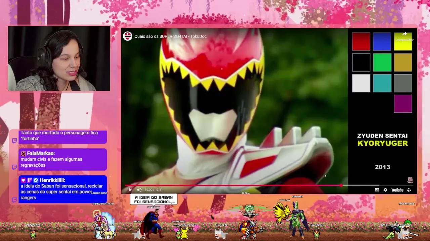Image resolution: width=430 pixels, height=241 pixels.
Task: Click the Compartilhar share arrow
Action: point(404,34)
